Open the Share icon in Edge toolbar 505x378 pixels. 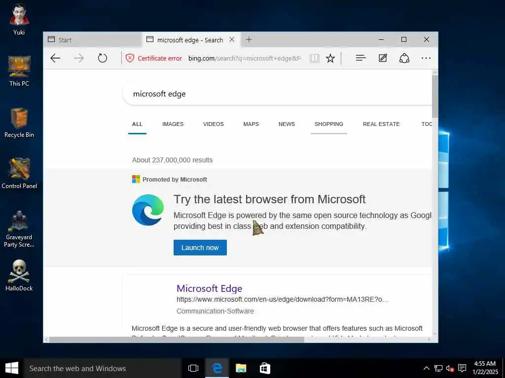tap(404, 58)
